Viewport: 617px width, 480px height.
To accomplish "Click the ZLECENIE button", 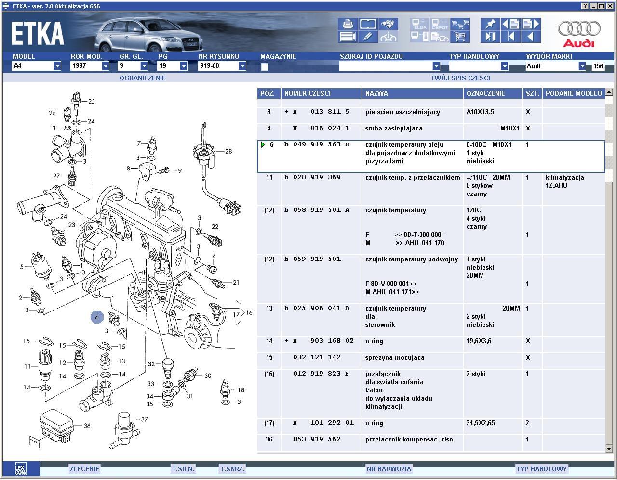I will click(84, 469).
